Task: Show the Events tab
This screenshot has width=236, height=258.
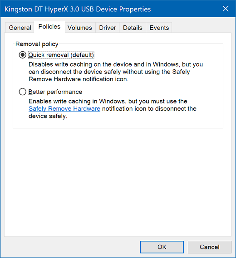Action: point(159,28)
